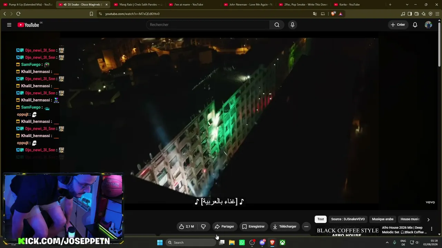Open the Brave playlist music-note icon
The image size is (442, 248).
[x=403, y=14]
